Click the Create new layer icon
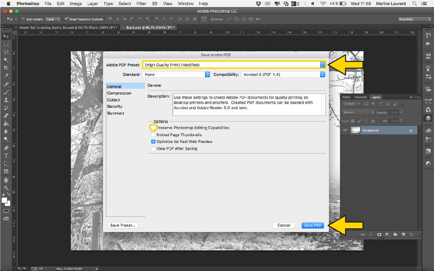The height and width of the screenshot is (271, 434). point(403,234)
